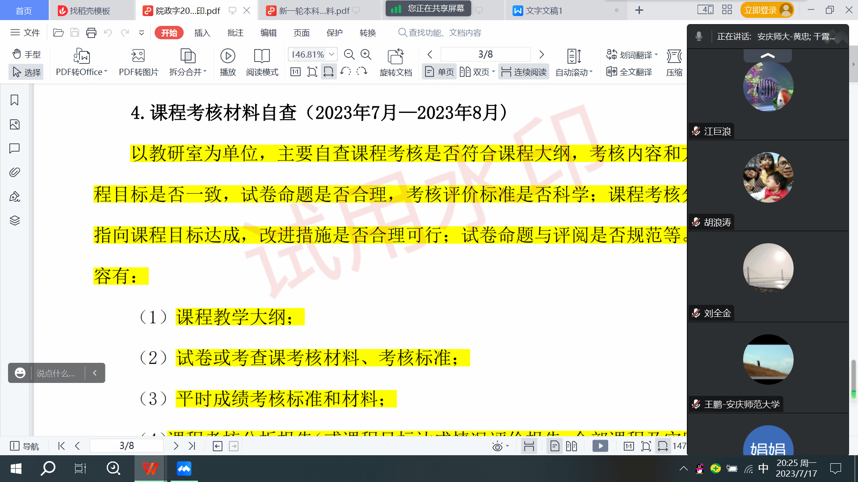Activate the Hand tool
Image resolution: width=858 pixels, height=482 pixels.
(26, 54)
